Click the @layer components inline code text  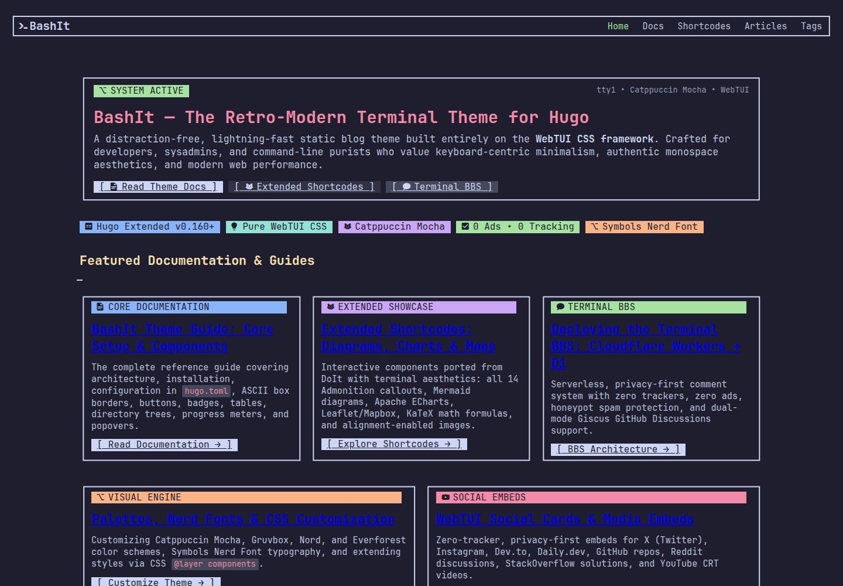click(215, 564)
